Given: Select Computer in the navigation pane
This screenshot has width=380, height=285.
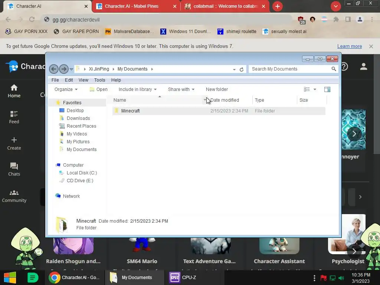Looking at the screenshot, I should 73,165.
